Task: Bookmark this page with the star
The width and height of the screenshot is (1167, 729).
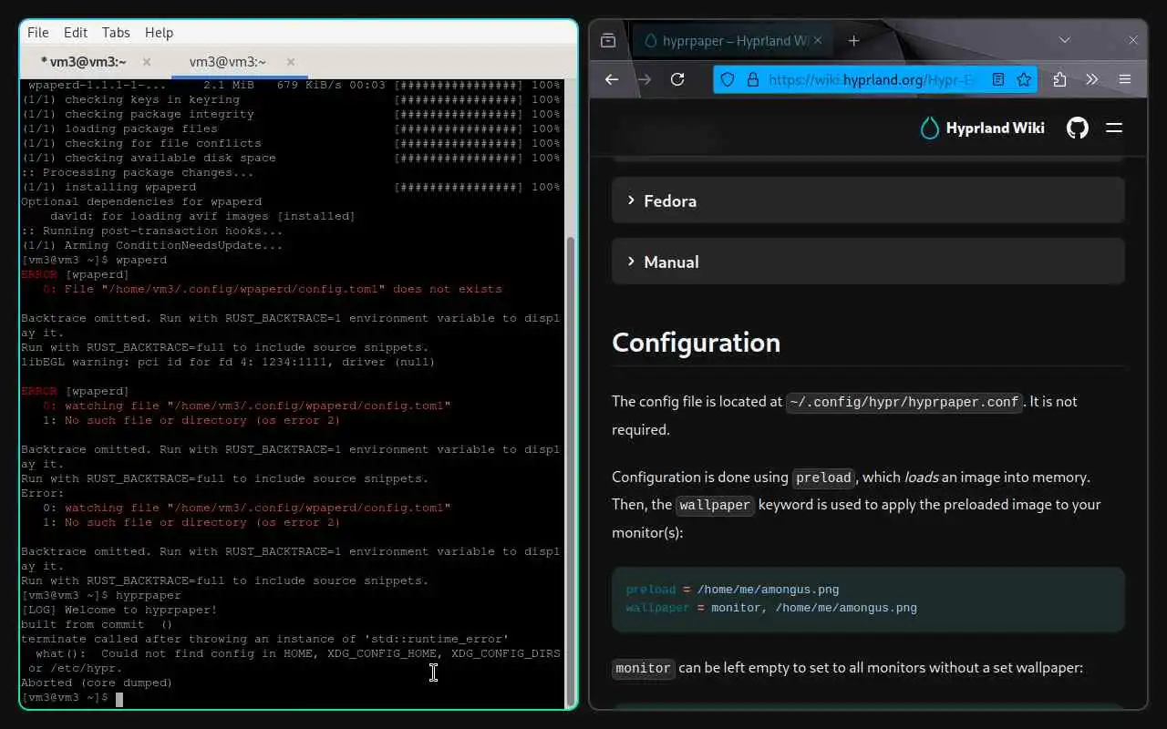Action: [x=1024, y=79]
